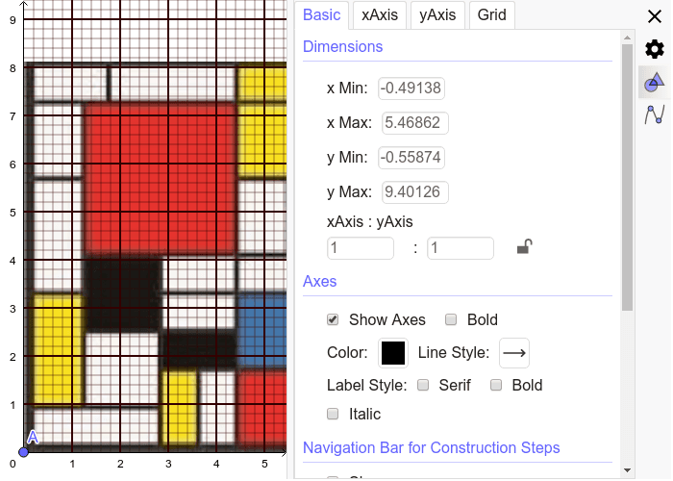Click the scrollbar up arrow
673x481 pixels.
(x=627, y=38)
